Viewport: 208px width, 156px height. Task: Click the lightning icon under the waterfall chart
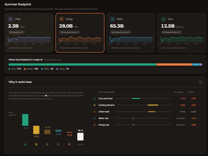(x=69, y=144)
